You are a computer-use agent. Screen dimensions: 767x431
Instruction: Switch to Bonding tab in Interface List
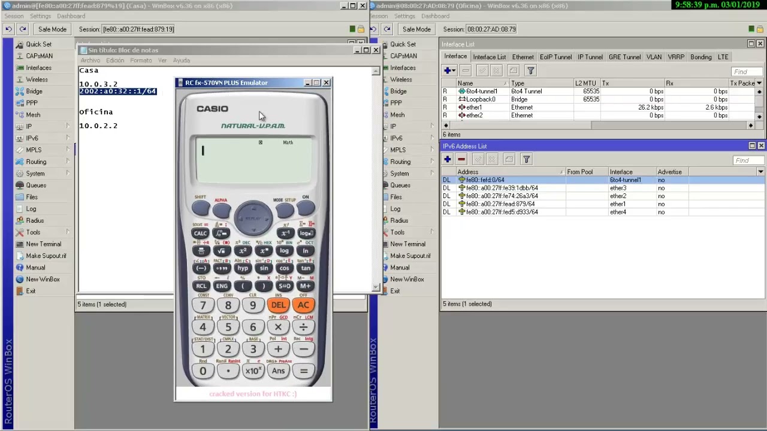click(700, 57)
